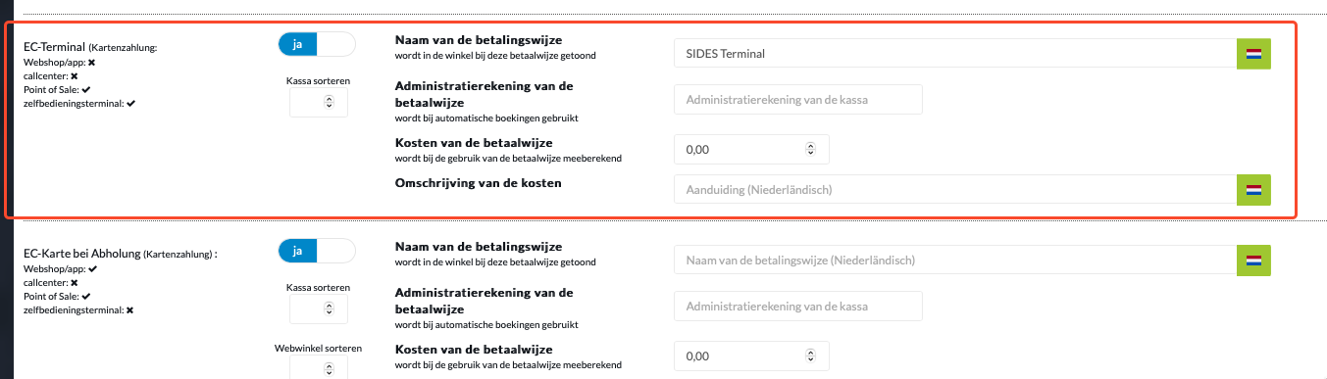Click the Aanduiding (Niederländisch) description field
Screen dimensions: 1327x379
tap(955, 189)
